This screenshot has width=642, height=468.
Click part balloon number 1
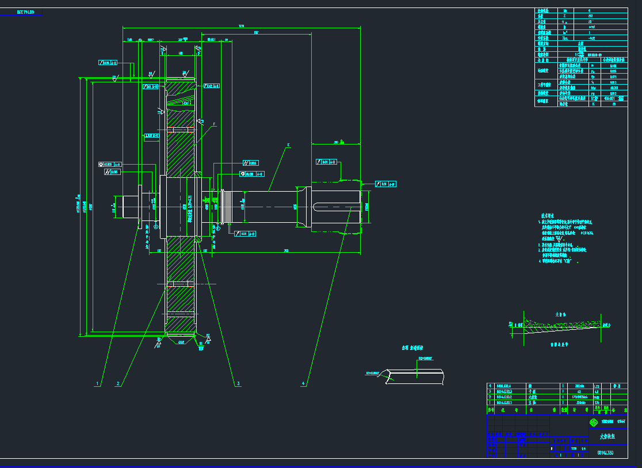pos(98,383)
